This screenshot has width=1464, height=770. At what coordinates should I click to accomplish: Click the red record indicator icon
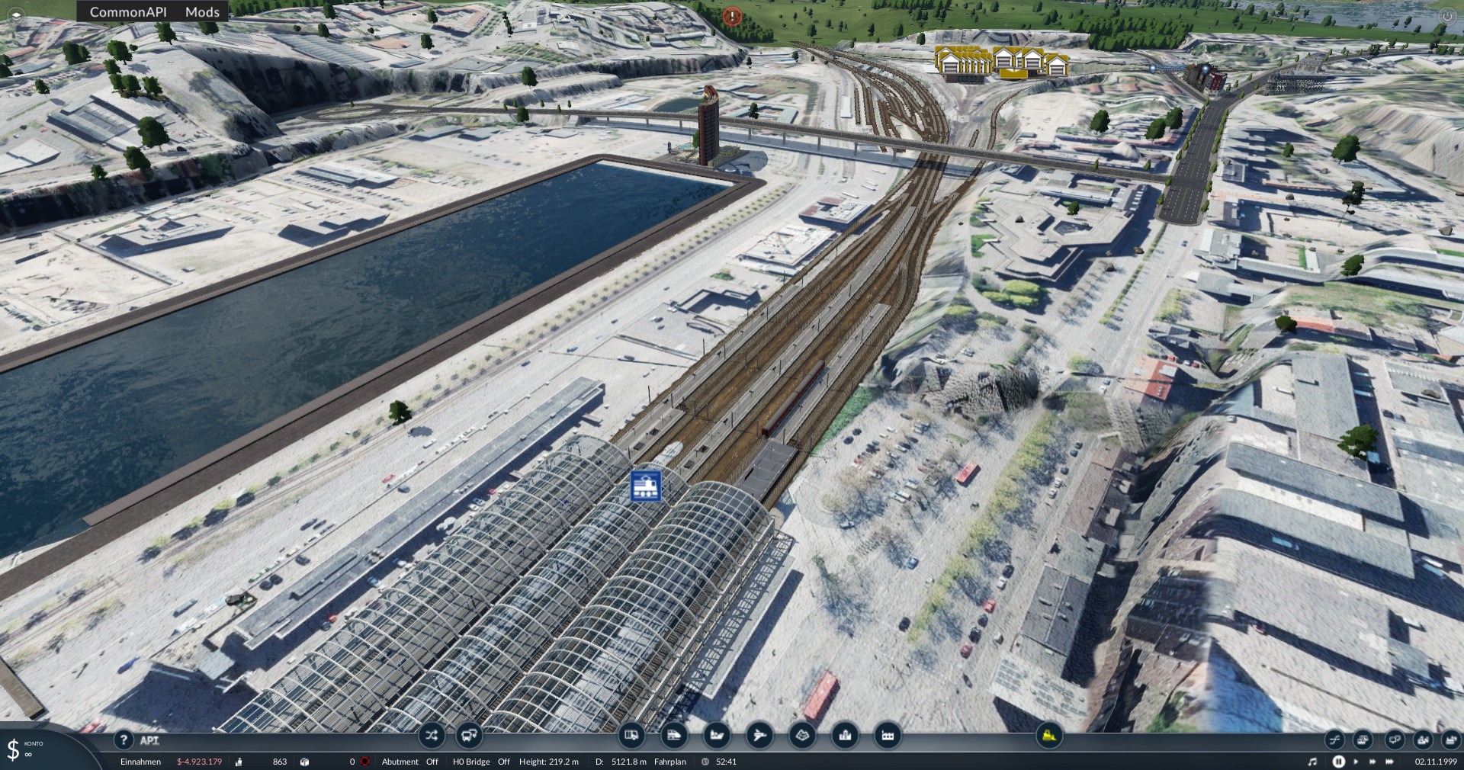pos(365,762)
